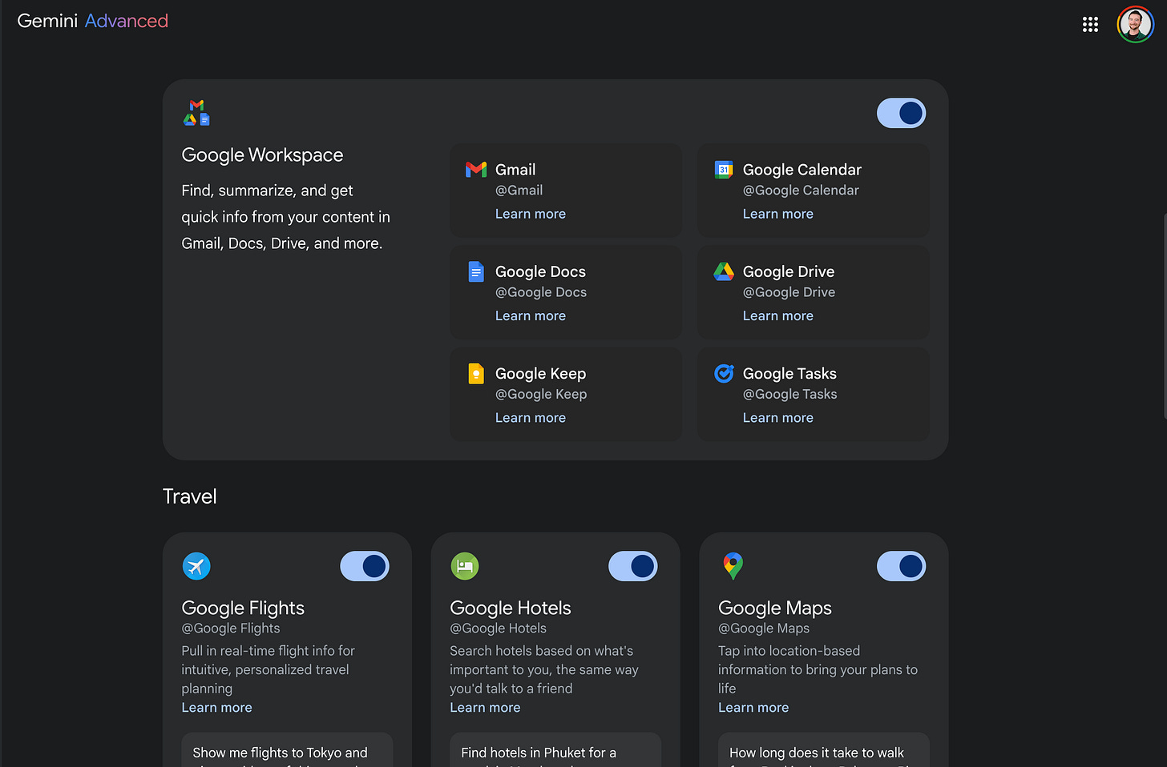The image size is (1167, 767).
Task: Click the Google Calendar title text
Action: point(802,170)
